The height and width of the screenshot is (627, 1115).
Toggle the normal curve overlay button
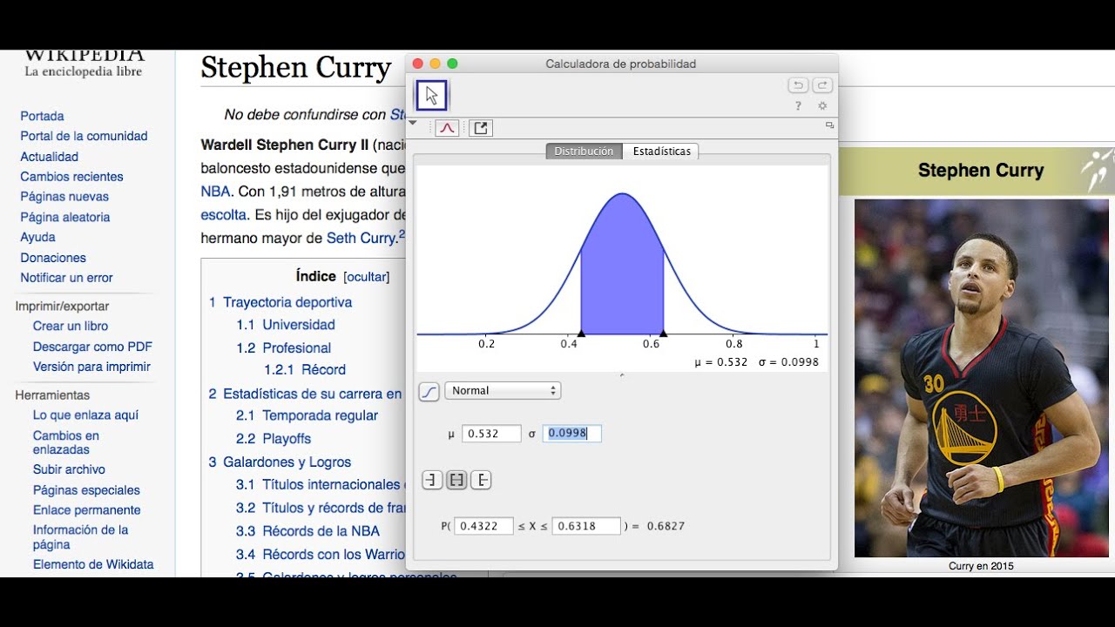coord(447,128)
